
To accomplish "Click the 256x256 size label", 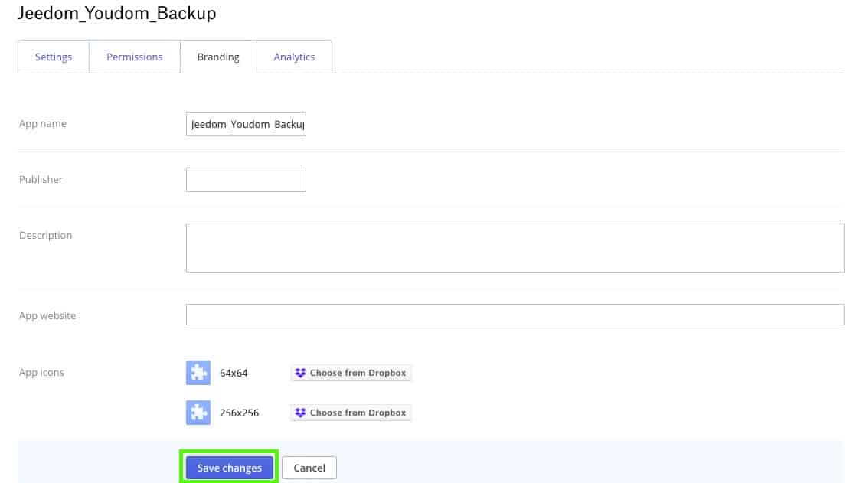I will tap(240, 413).
